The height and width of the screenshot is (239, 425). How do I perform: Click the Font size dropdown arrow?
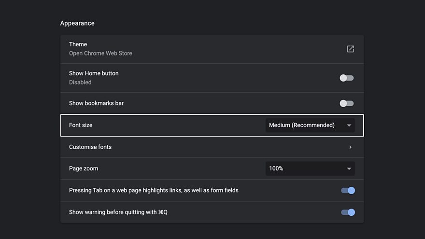(x=349, y=126)
